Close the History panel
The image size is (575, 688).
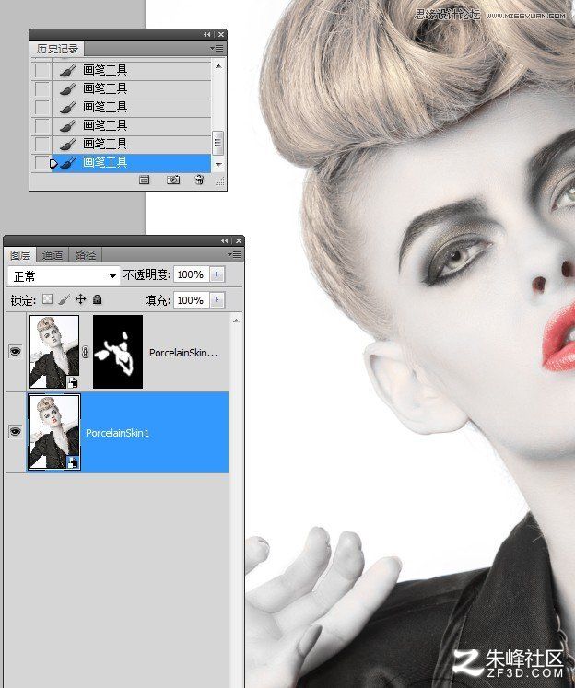[x=221, y=35]
